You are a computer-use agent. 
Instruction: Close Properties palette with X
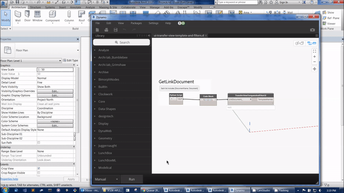click(78, 39)
